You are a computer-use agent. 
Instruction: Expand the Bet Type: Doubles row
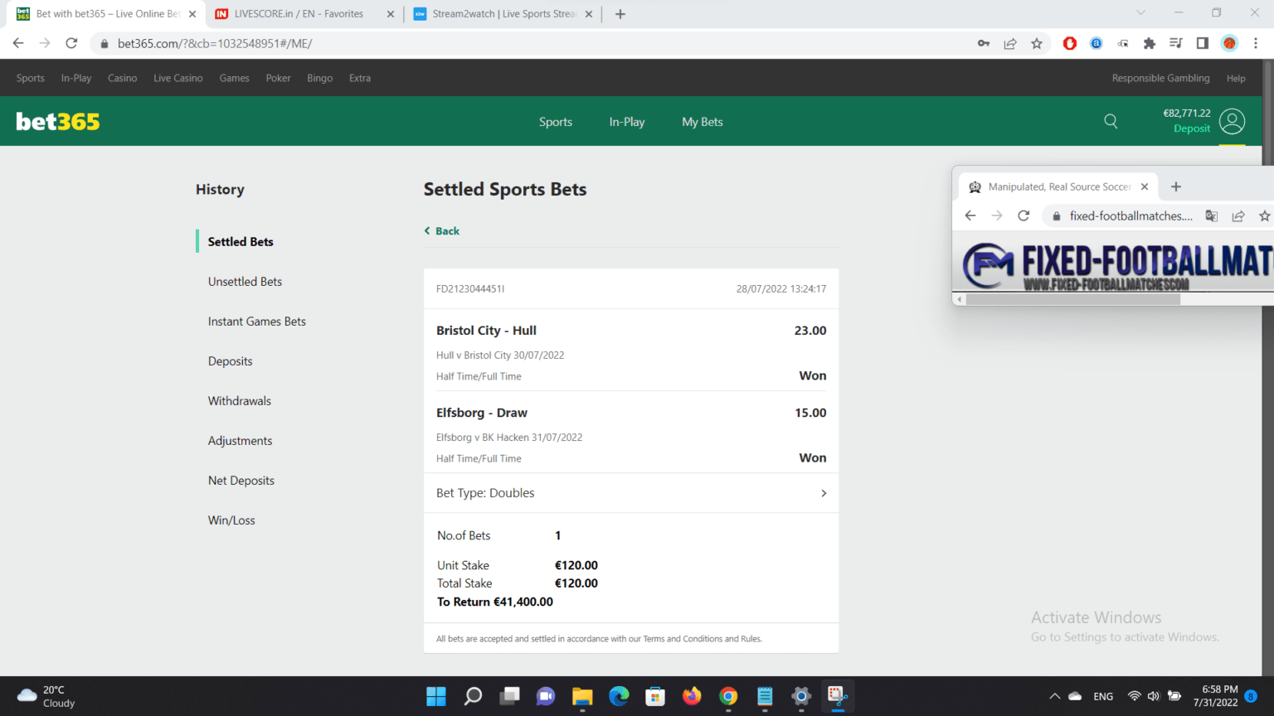631,493
